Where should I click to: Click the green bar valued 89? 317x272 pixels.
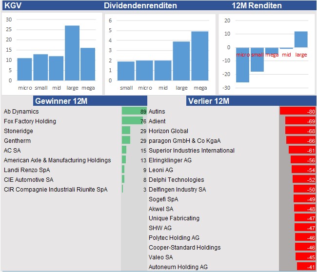point(134,111)
